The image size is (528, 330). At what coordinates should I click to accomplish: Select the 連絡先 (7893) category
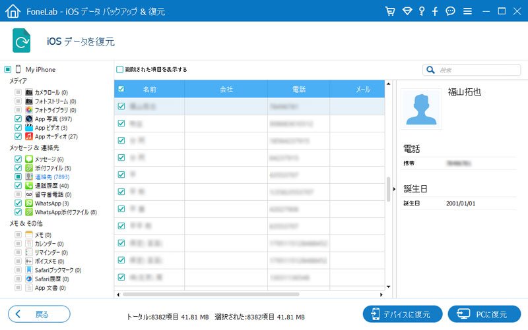[x=52, y=177]
